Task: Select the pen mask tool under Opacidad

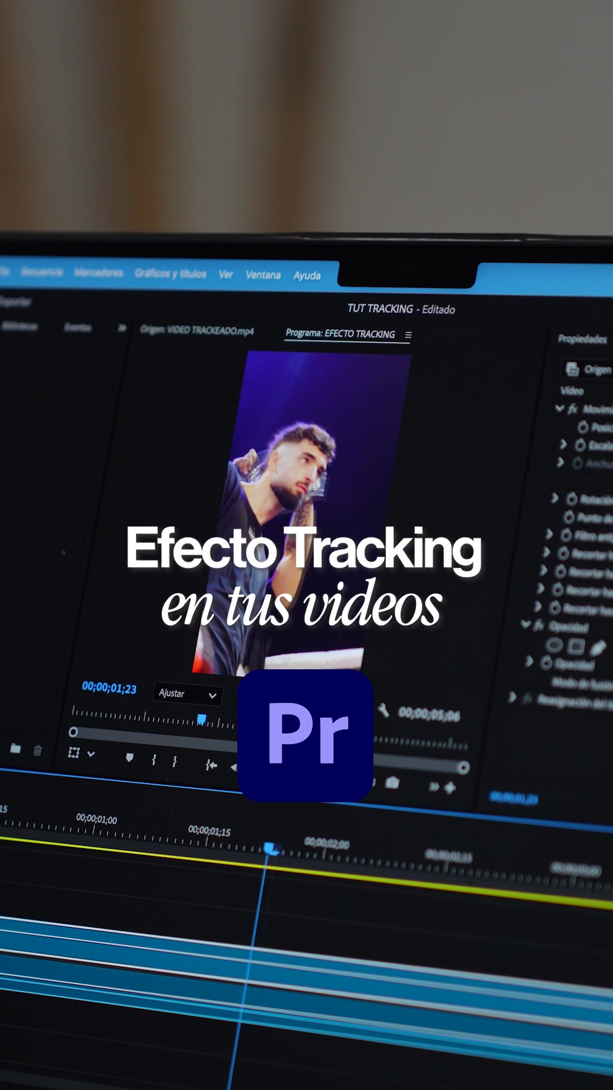Action: [x=598, y=648]
